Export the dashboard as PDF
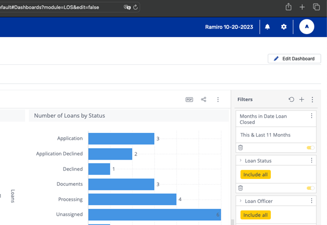The height and width of the screenshot is (225, 327). 190,99
